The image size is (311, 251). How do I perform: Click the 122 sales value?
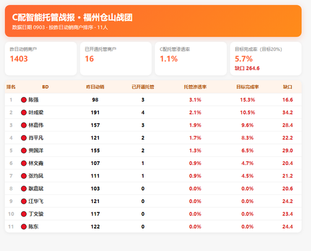pos(95,227)
